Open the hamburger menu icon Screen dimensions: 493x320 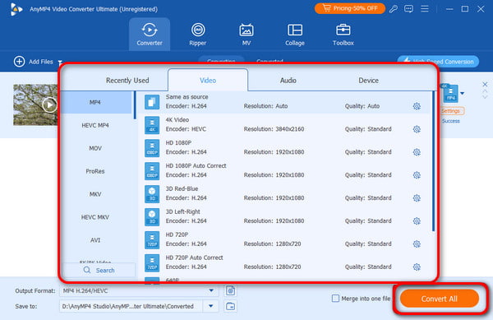tap(425, 9)
